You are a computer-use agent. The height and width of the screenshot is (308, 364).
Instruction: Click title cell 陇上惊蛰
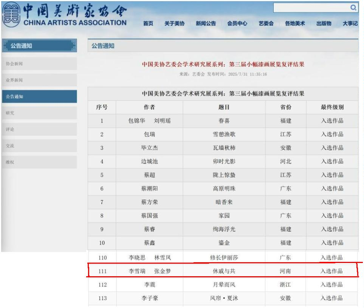(x=224, y=175)
